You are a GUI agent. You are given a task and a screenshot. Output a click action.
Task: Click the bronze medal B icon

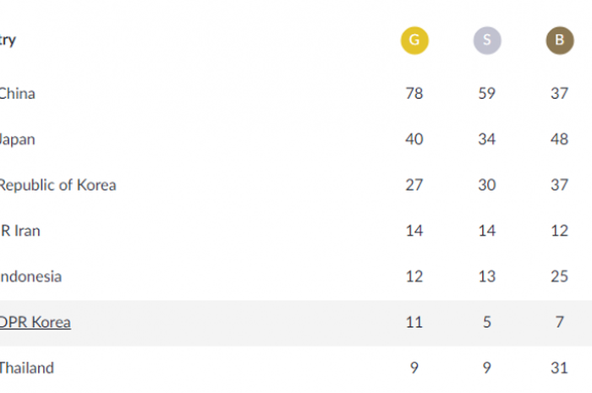[560, 41]
